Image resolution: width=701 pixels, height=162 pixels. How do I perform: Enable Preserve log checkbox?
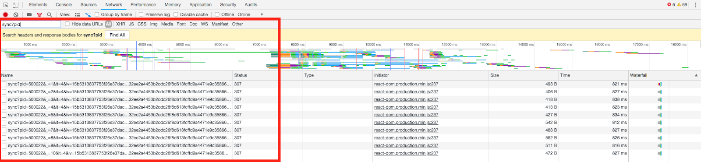[141, 14]
